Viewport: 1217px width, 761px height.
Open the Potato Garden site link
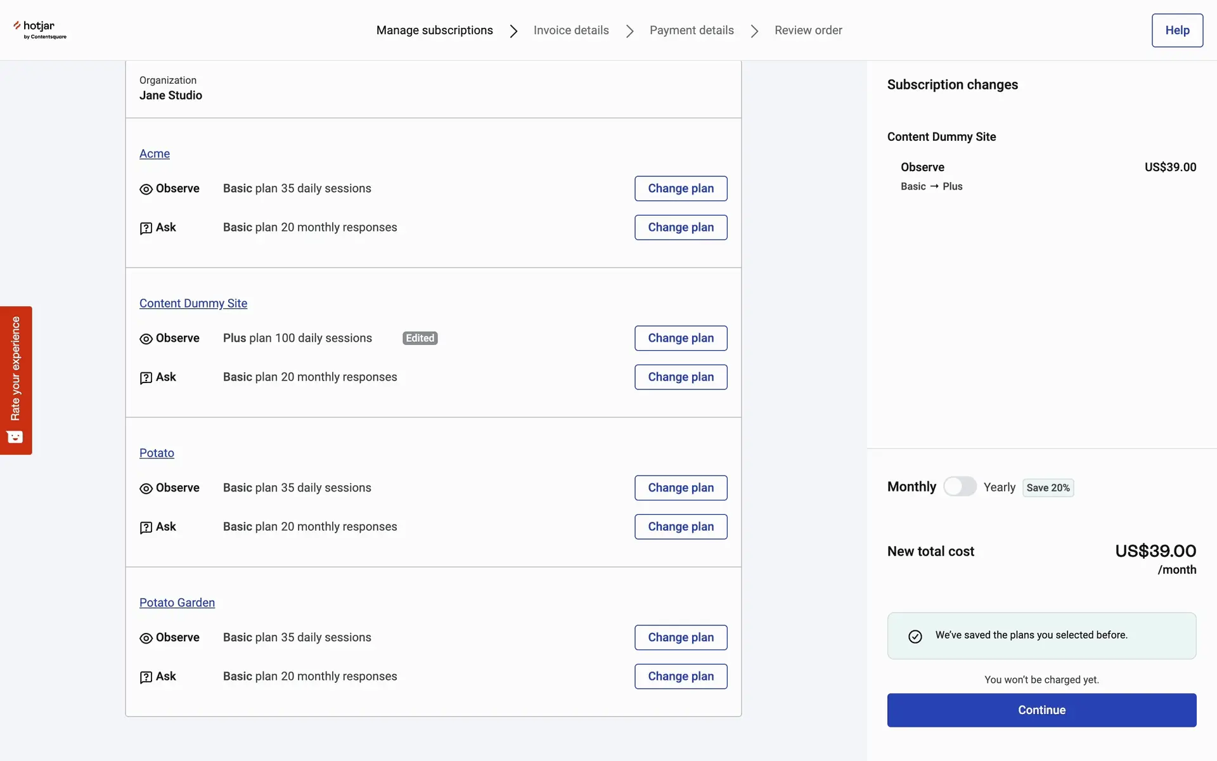coord(177,602)
